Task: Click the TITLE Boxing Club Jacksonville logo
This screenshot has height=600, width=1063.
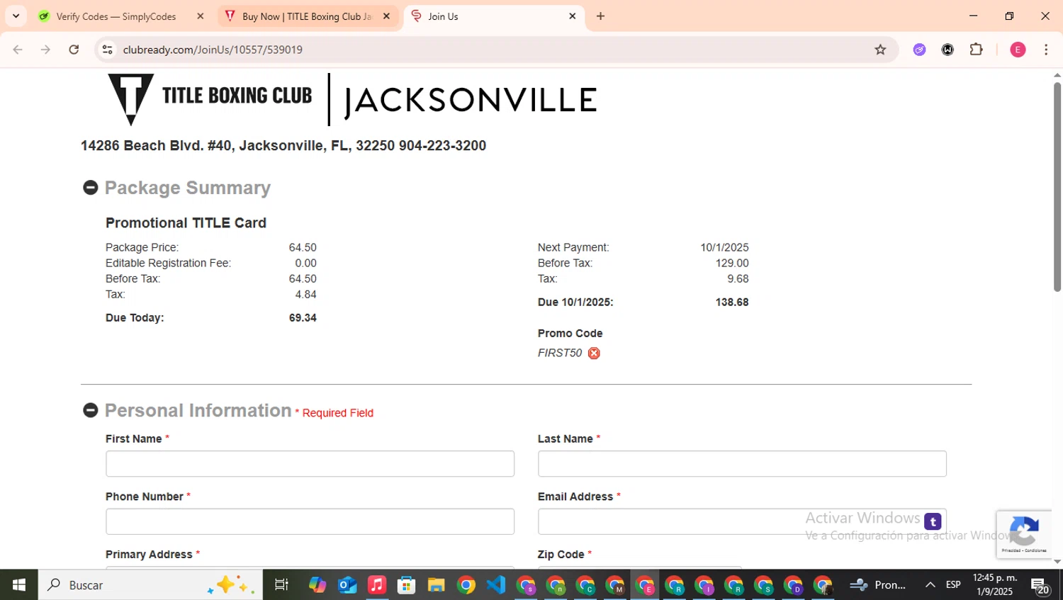Action: point(352,99)
